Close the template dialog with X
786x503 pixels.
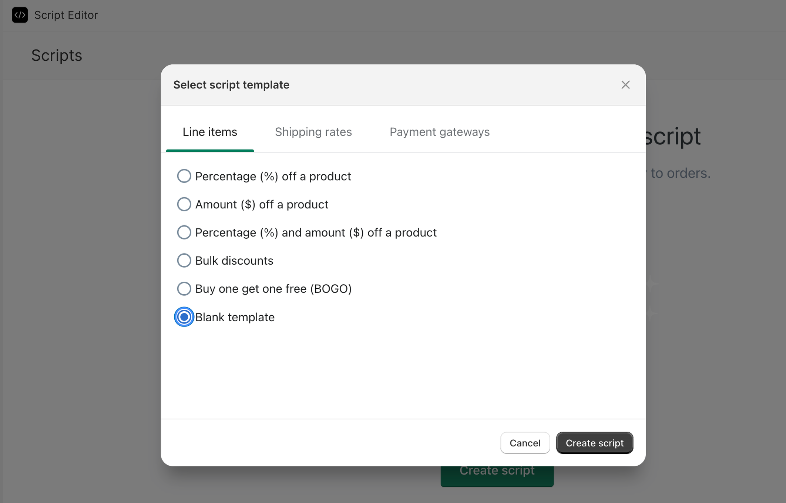(x=625, y=85)
